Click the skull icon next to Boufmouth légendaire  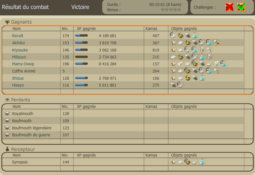pos(7,128)
